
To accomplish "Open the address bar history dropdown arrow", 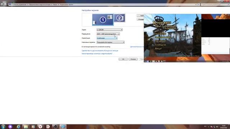I will coord(196,5).
